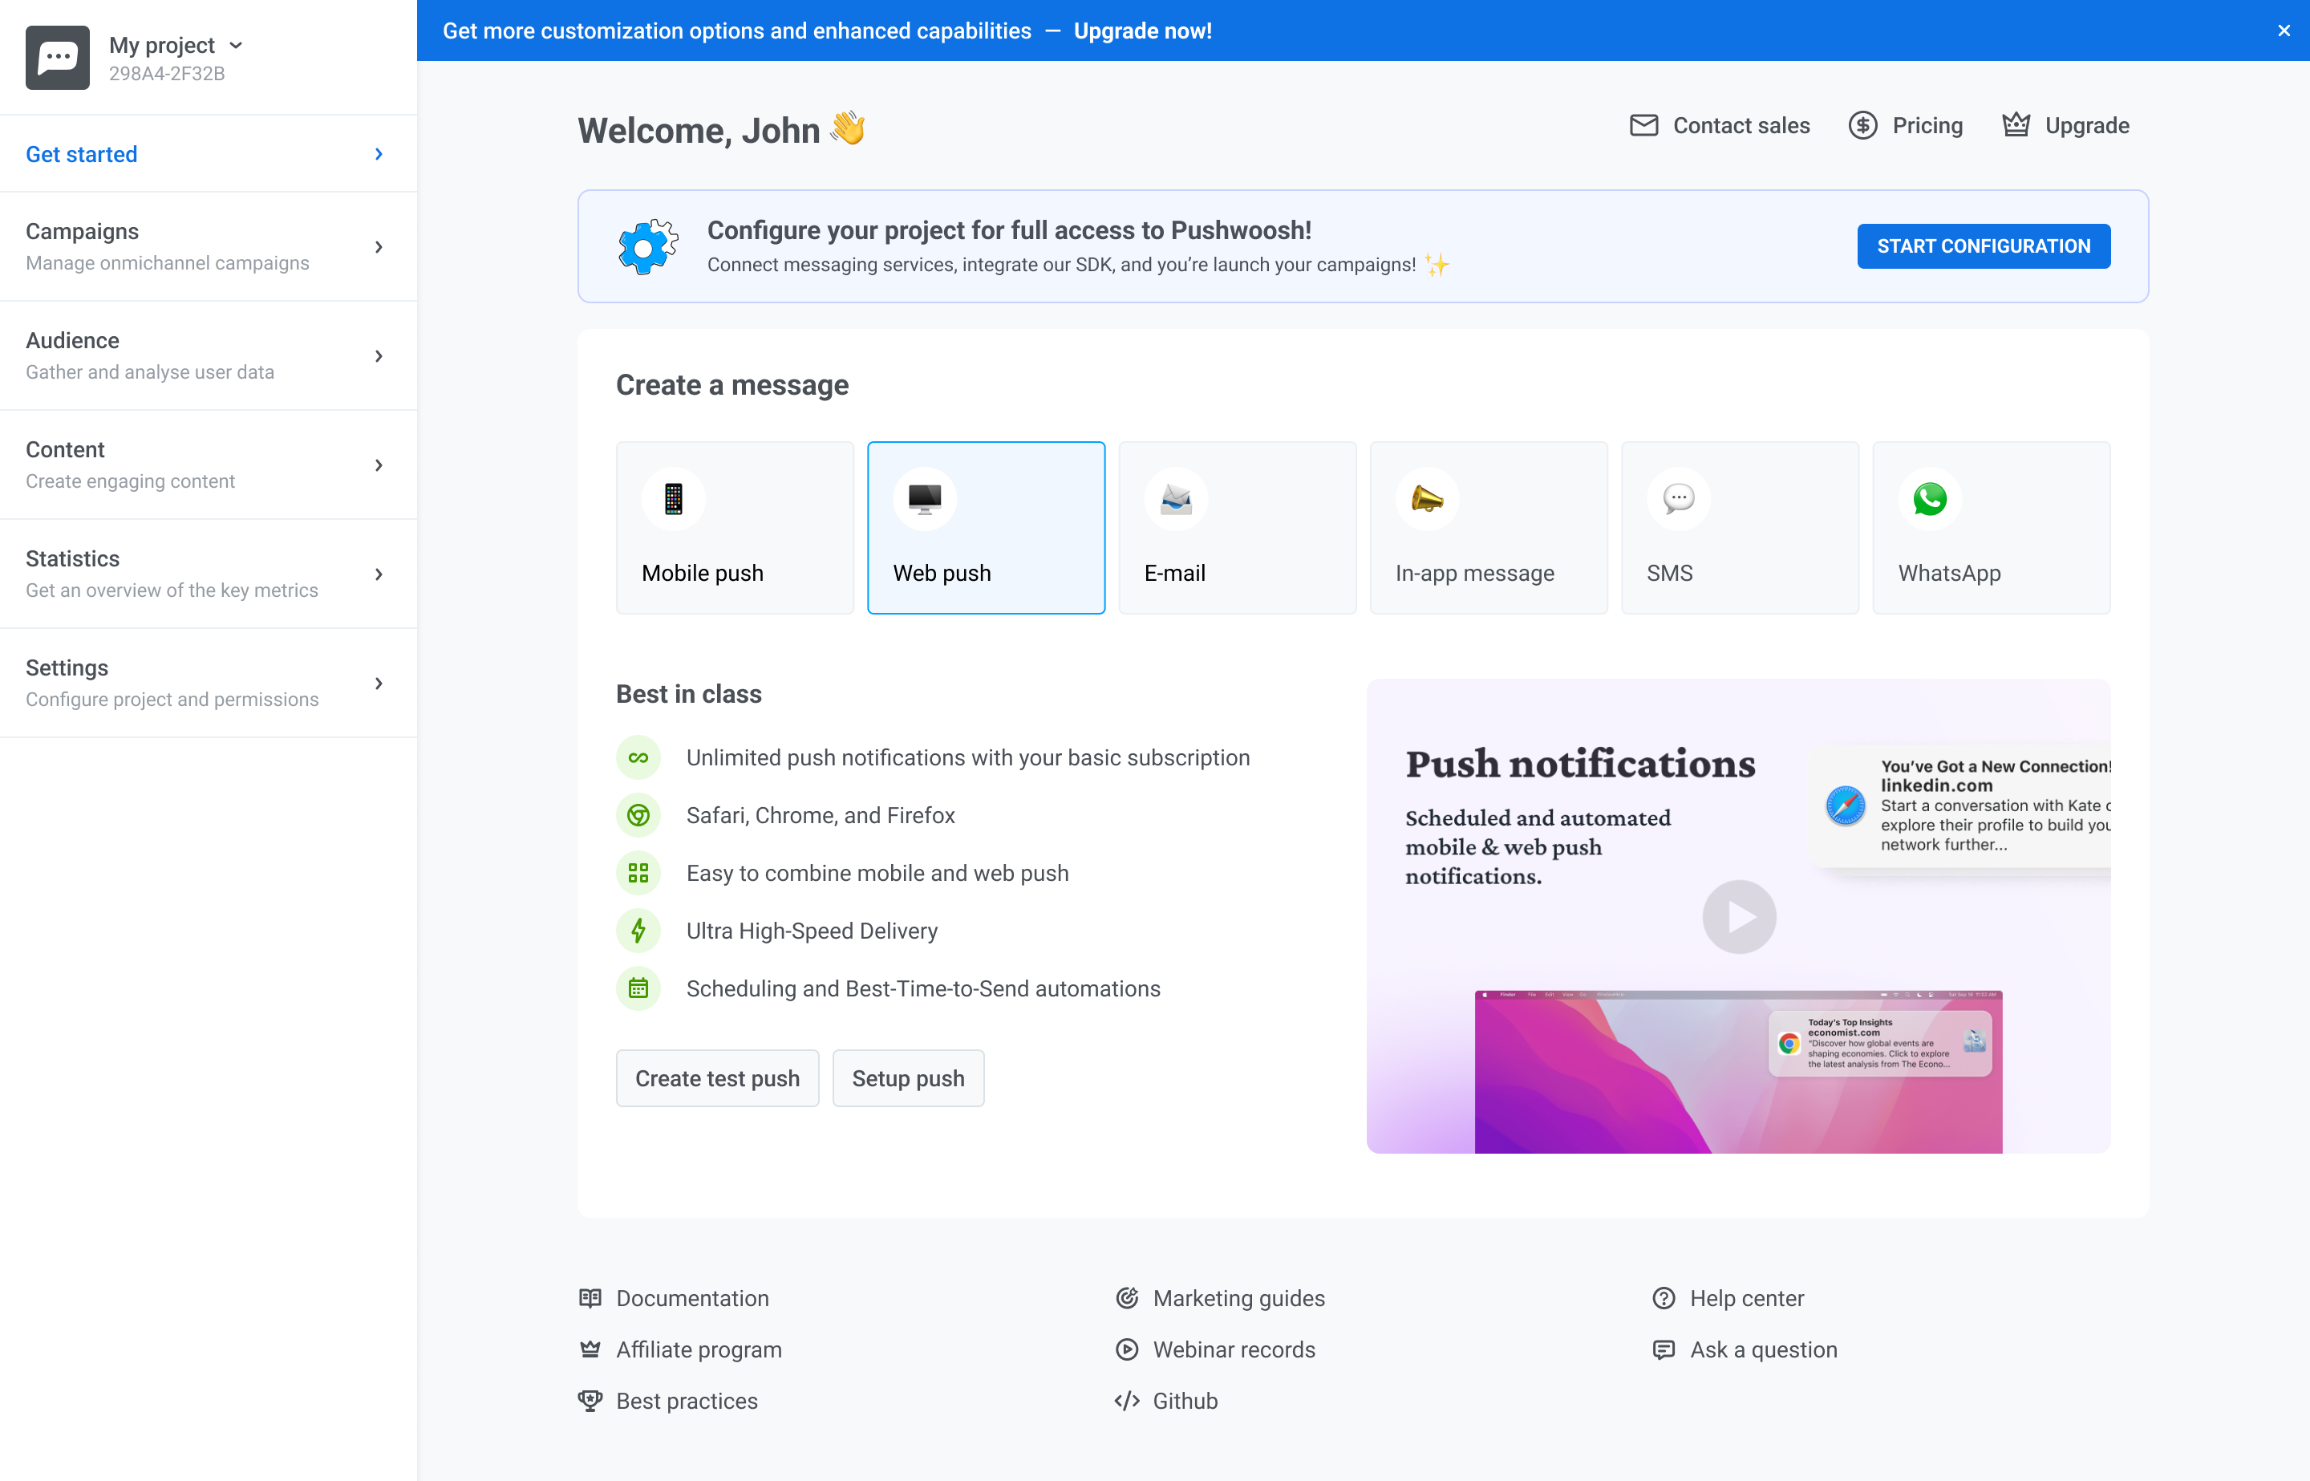
Task: Click the Setup push button
Action: click(909, 1078)
